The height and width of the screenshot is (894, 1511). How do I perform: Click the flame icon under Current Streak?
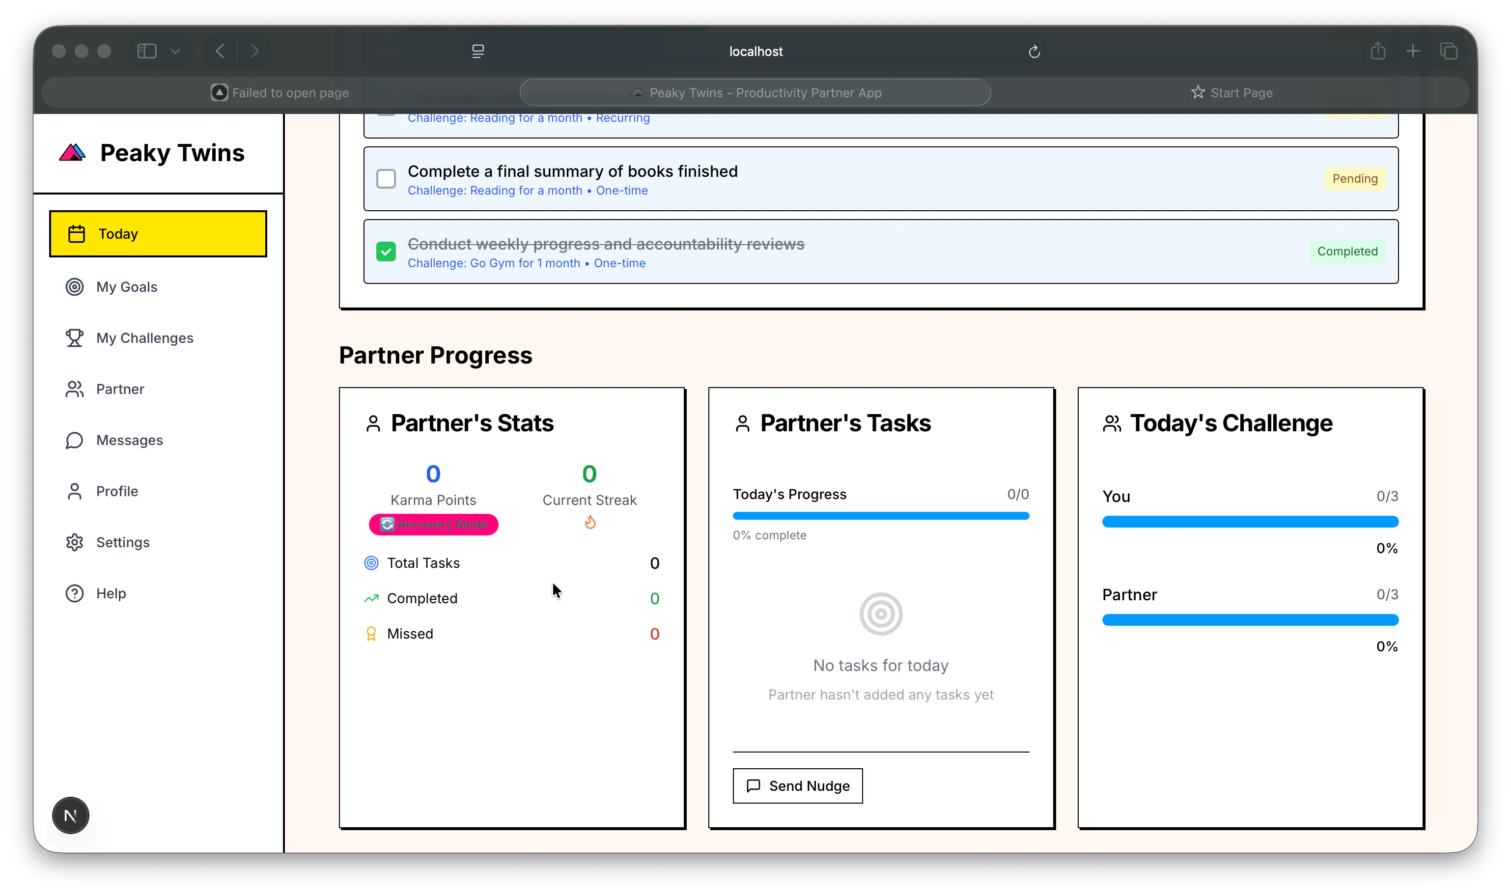point(590,522)
